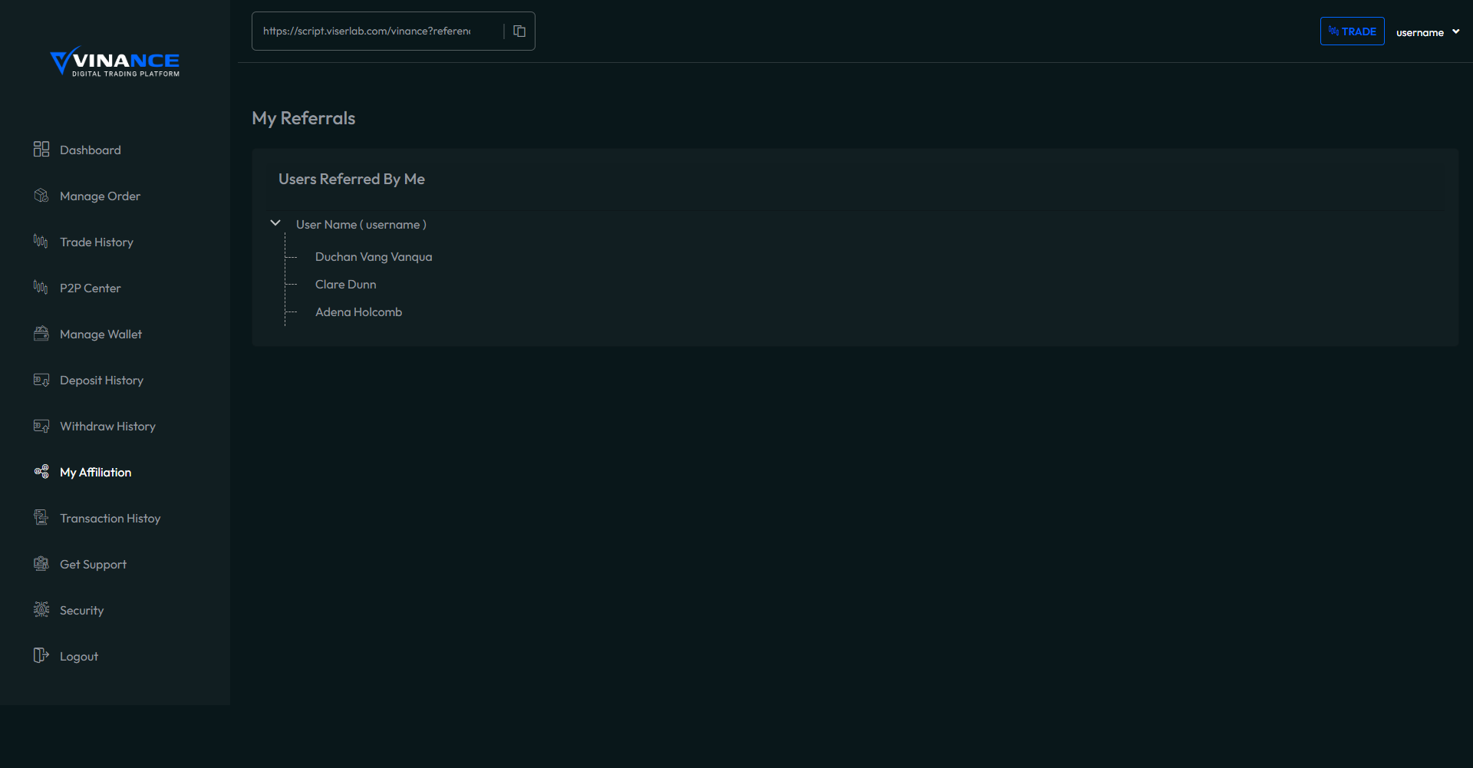Click the Dashboard grid icon
The height and width of the screenshot is (768, 1473).
[x=41, y=150]
